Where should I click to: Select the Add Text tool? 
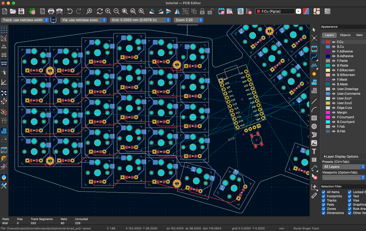[x=314, y=151]
